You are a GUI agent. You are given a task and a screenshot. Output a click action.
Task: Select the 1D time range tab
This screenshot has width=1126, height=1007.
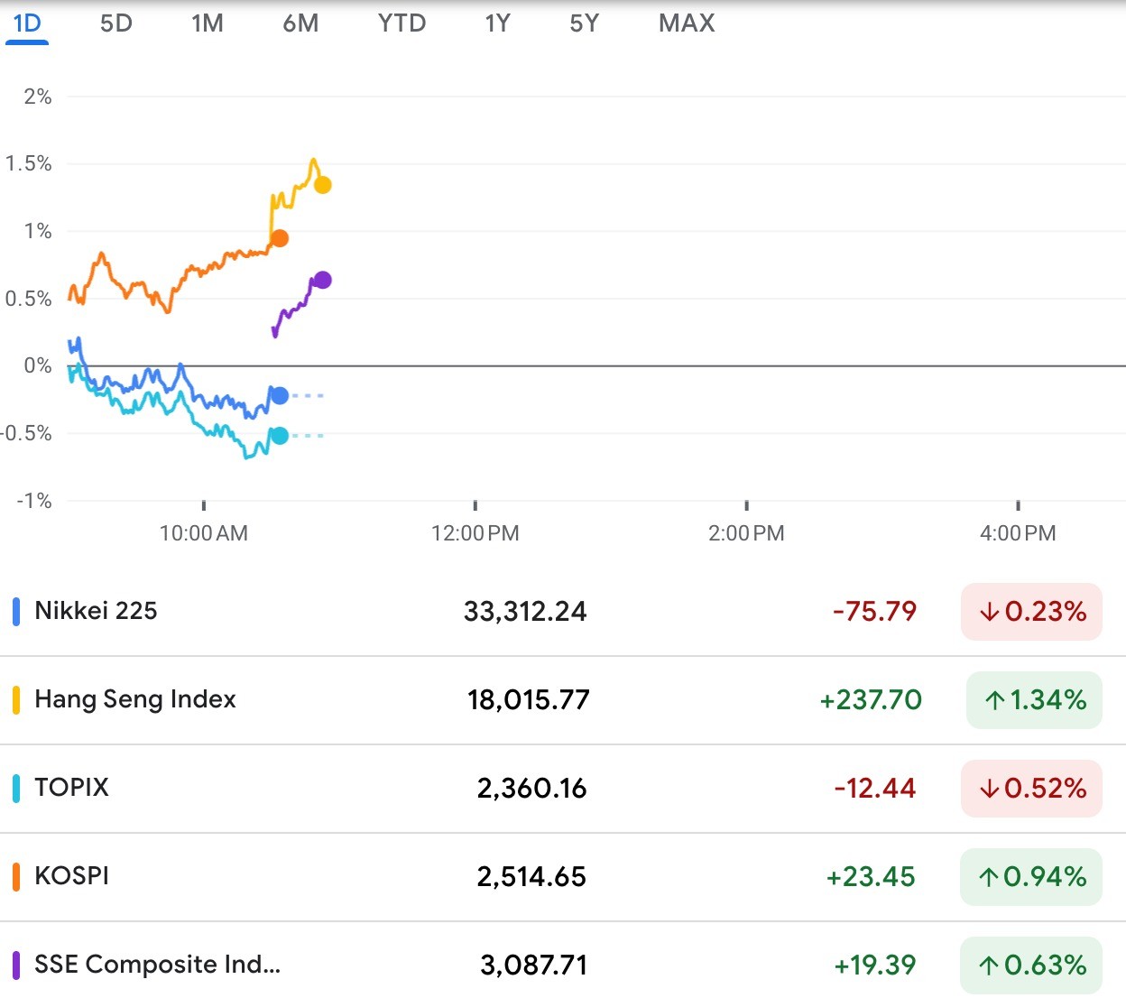pyautogui.click(x=27, y=23)
